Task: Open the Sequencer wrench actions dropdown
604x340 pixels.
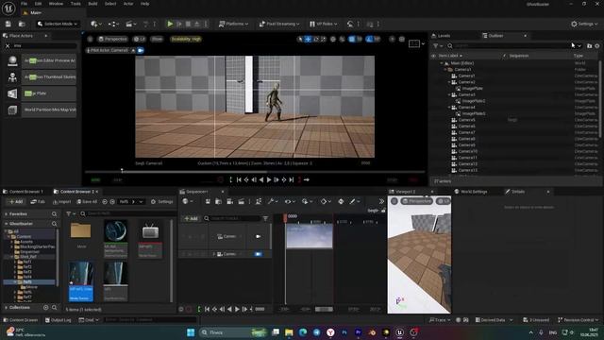Action: (x=273, y=201)
